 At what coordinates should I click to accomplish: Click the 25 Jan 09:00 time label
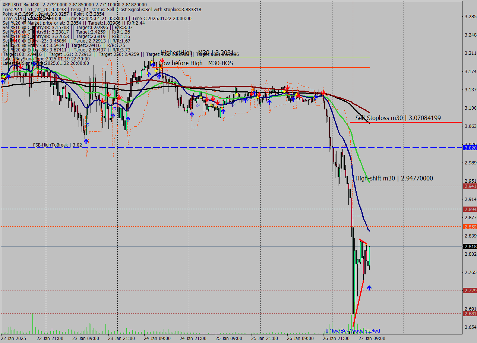tap(228, 339)
